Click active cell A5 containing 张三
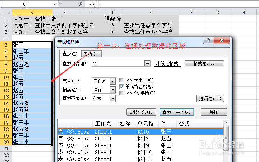 point(32,45)
